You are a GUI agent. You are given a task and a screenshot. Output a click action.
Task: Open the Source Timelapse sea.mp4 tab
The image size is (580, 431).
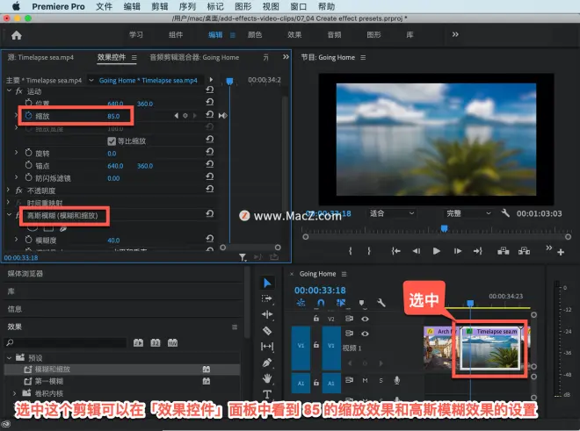click(x=40, y=57)
